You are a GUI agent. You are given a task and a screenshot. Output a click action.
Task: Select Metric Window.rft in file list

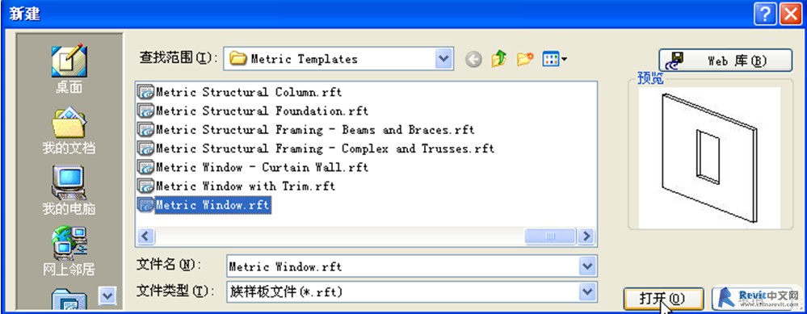(x=212, y=205)
